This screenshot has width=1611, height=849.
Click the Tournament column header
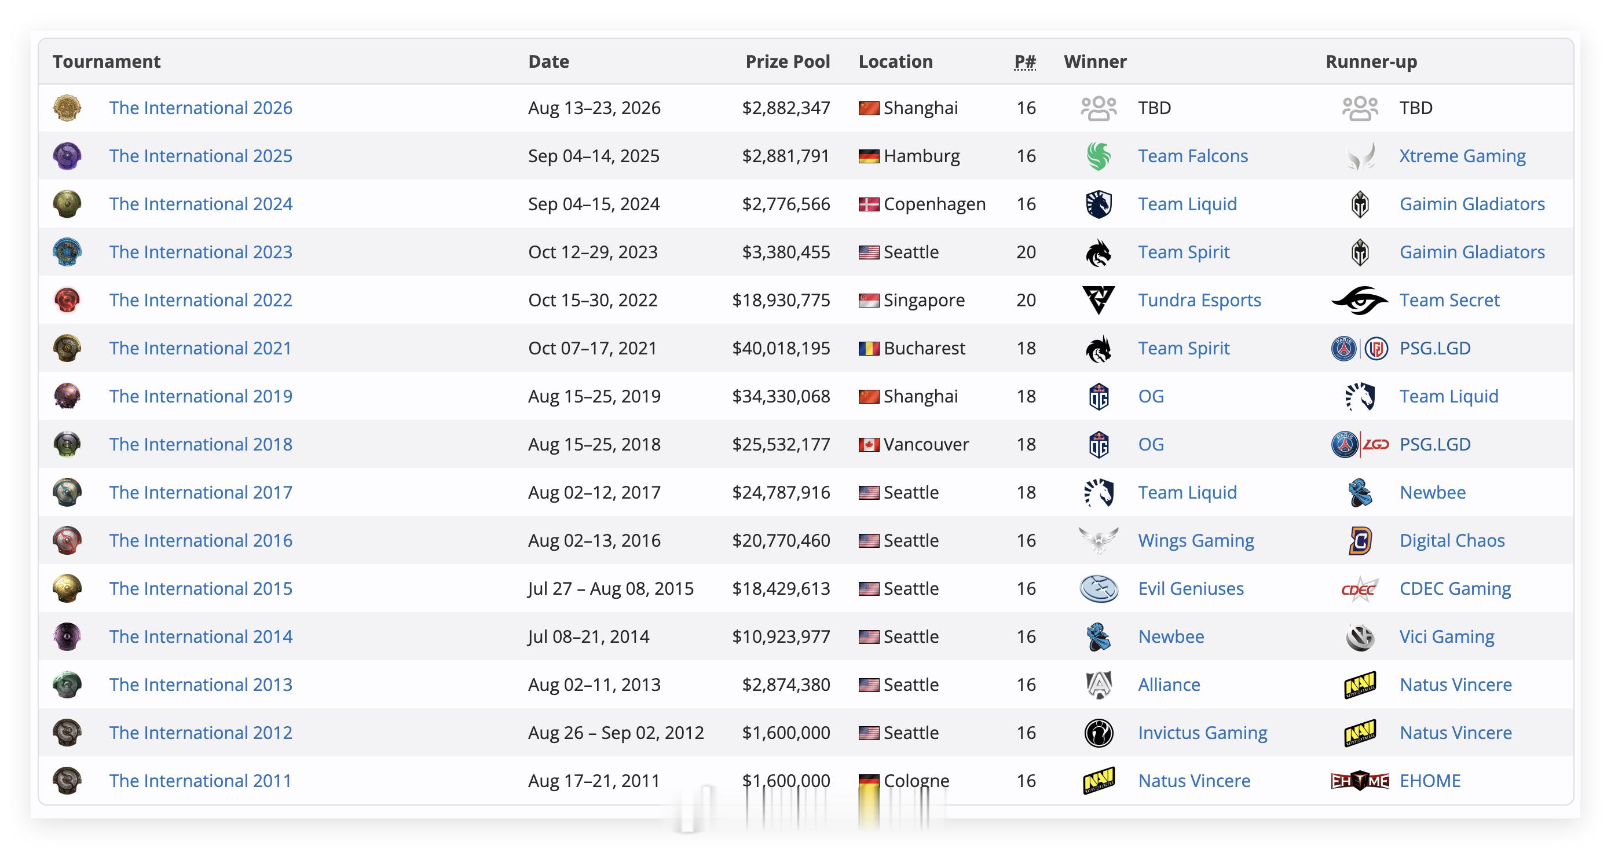(107, 61)
